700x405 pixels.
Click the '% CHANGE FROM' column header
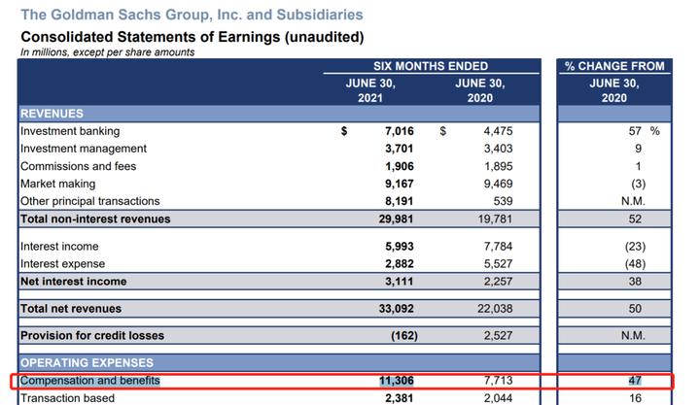click(x=614, y=66)
